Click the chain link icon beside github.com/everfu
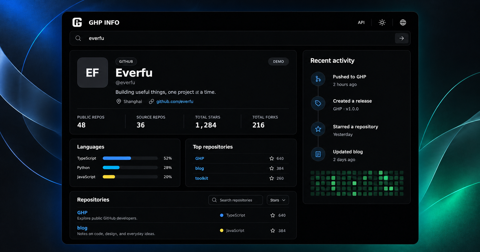Image resolution: width=480 pixels, height=252 pixels. (x=151, y=101)
